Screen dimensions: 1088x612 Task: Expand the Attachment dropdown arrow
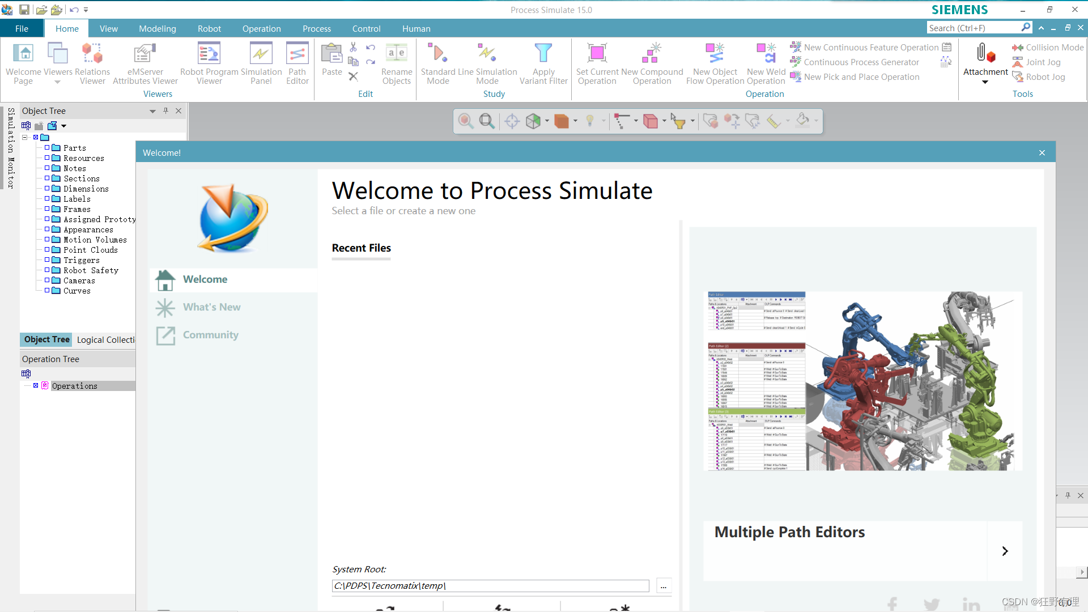pos(985,83)
